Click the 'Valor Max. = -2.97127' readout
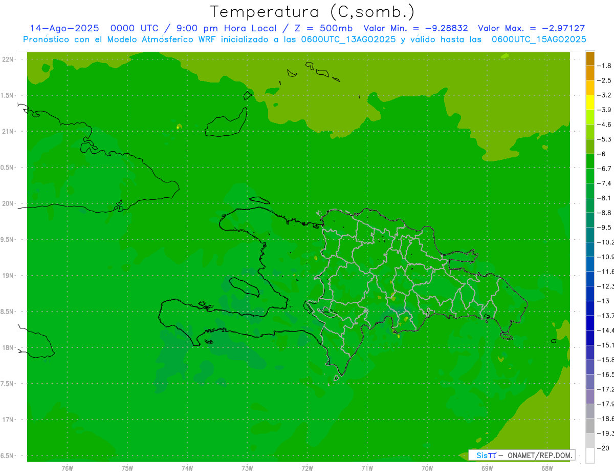The width and height of the screenshot is (614, 475). (x=531, y=29)
